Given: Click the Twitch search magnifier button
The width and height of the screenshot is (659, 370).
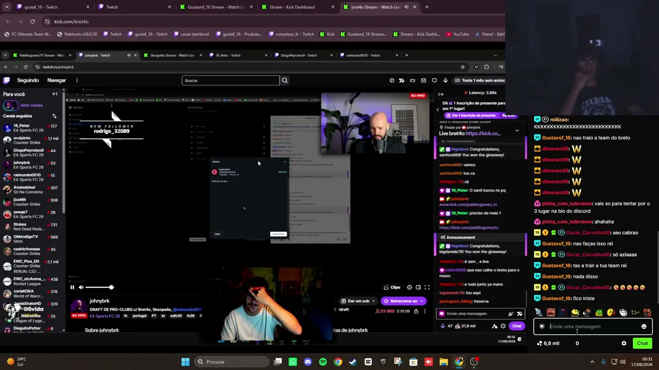Looking at the screenshot, I should 284,80.
